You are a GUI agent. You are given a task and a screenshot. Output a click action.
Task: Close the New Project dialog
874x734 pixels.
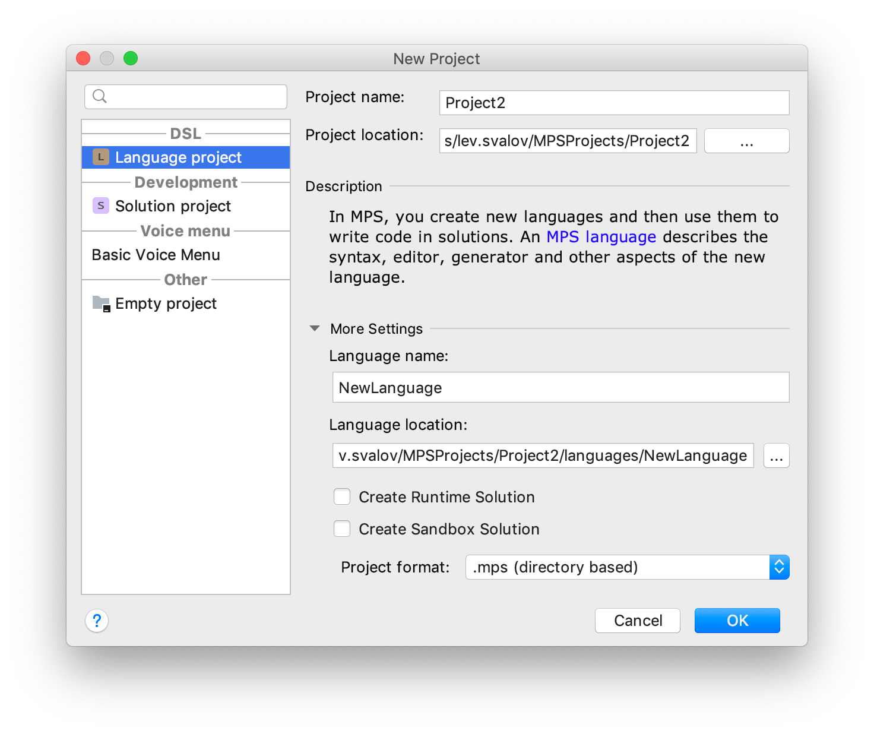point(83,58)
